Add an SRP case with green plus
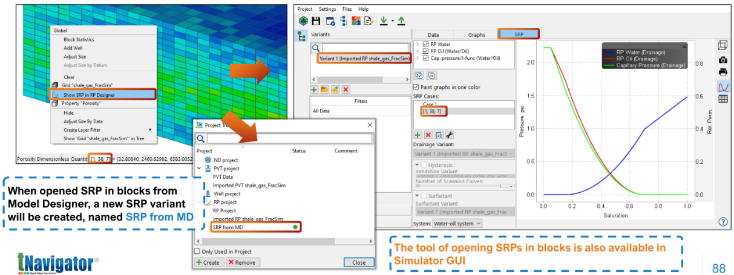734x275 pixels. coord(418,134)
